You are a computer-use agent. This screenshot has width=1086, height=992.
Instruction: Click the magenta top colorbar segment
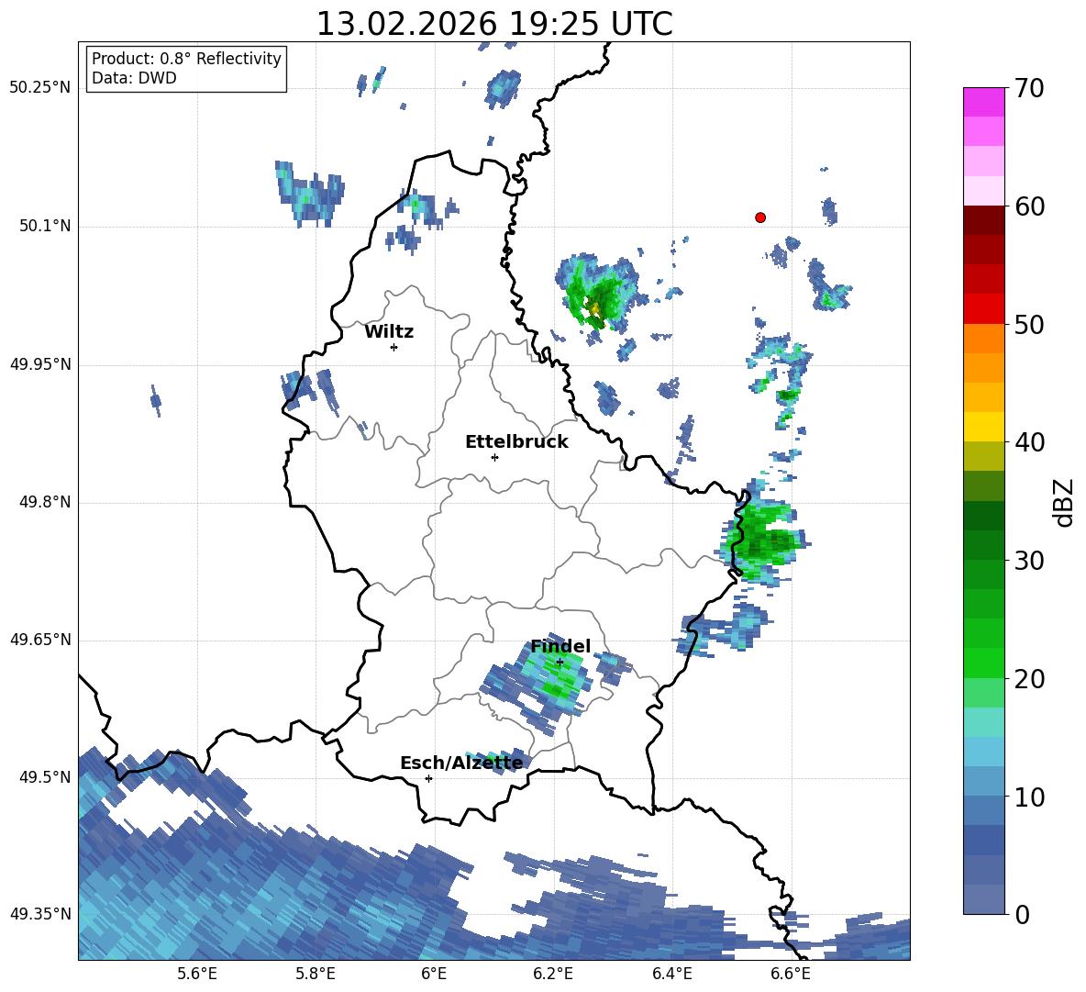tap(983, 102)
